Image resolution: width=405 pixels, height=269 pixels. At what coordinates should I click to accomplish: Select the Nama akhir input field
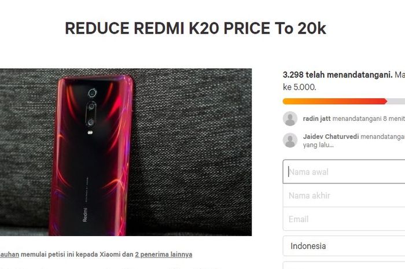344,196
